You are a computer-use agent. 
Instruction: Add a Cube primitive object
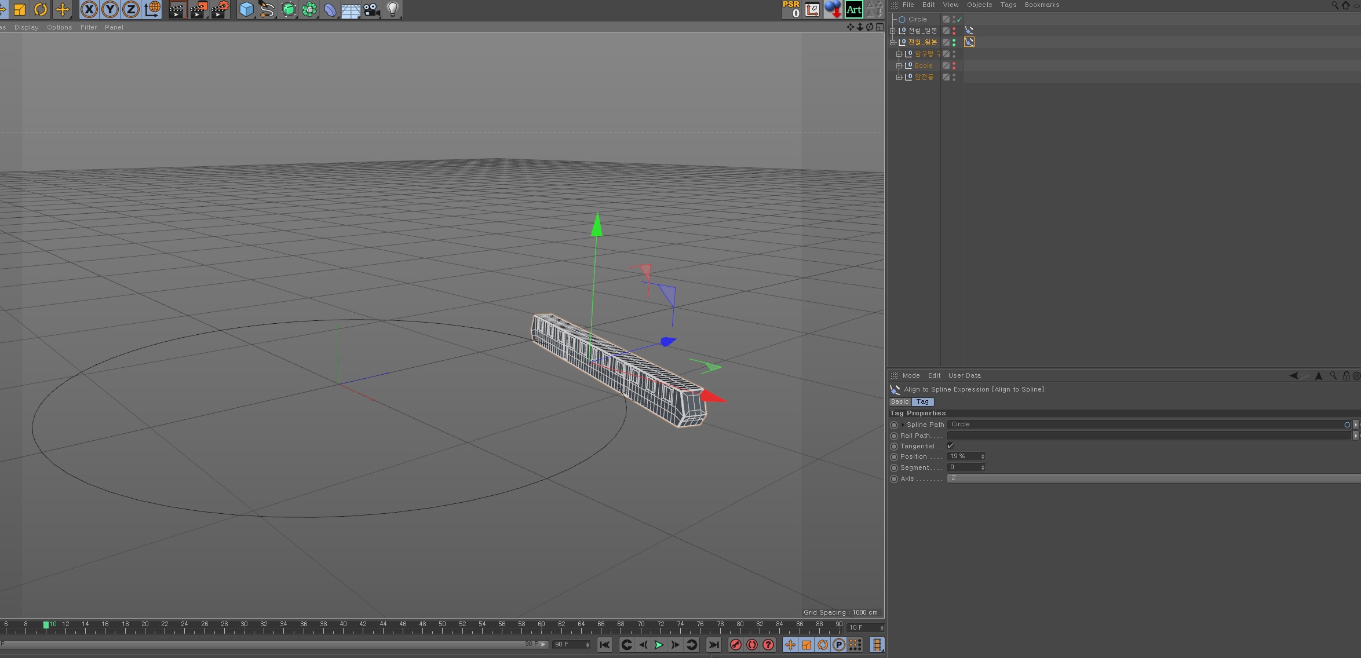(x=246, y=9)
